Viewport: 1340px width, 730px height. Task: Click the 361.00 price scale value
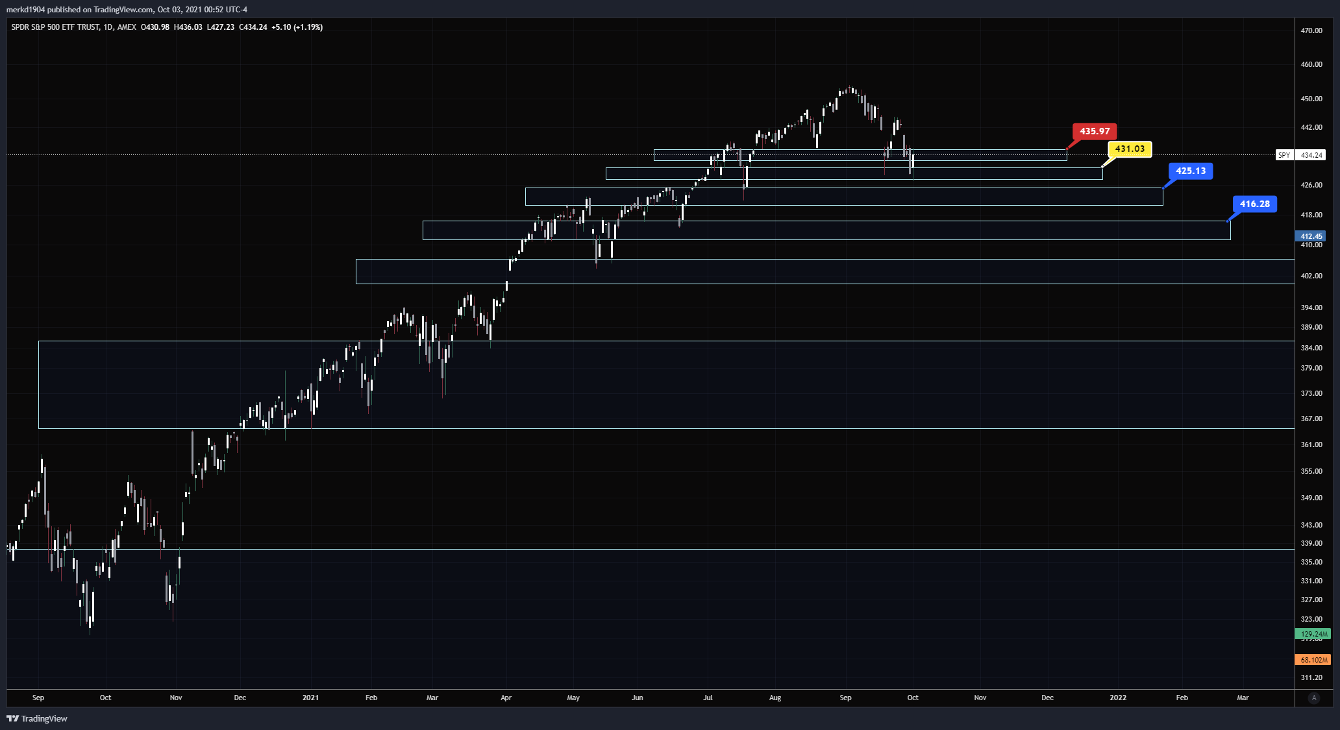(1311, 444)
